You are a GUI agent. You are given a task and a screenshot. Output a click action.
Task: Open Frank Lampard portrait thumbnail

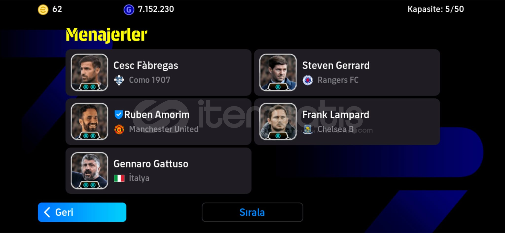click(x=278, y=121)
